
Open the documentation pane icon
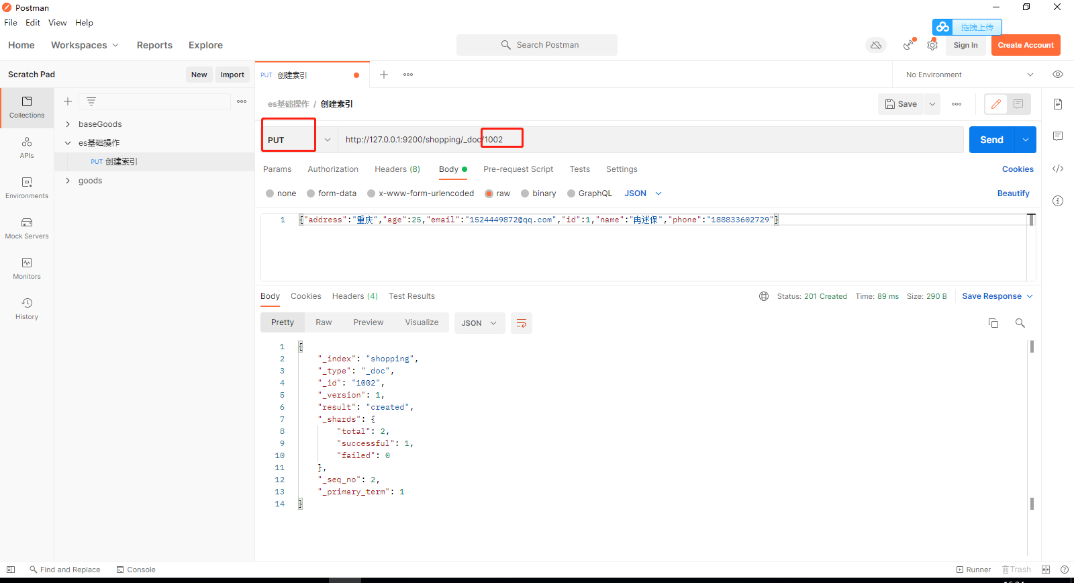point(1058,104)
